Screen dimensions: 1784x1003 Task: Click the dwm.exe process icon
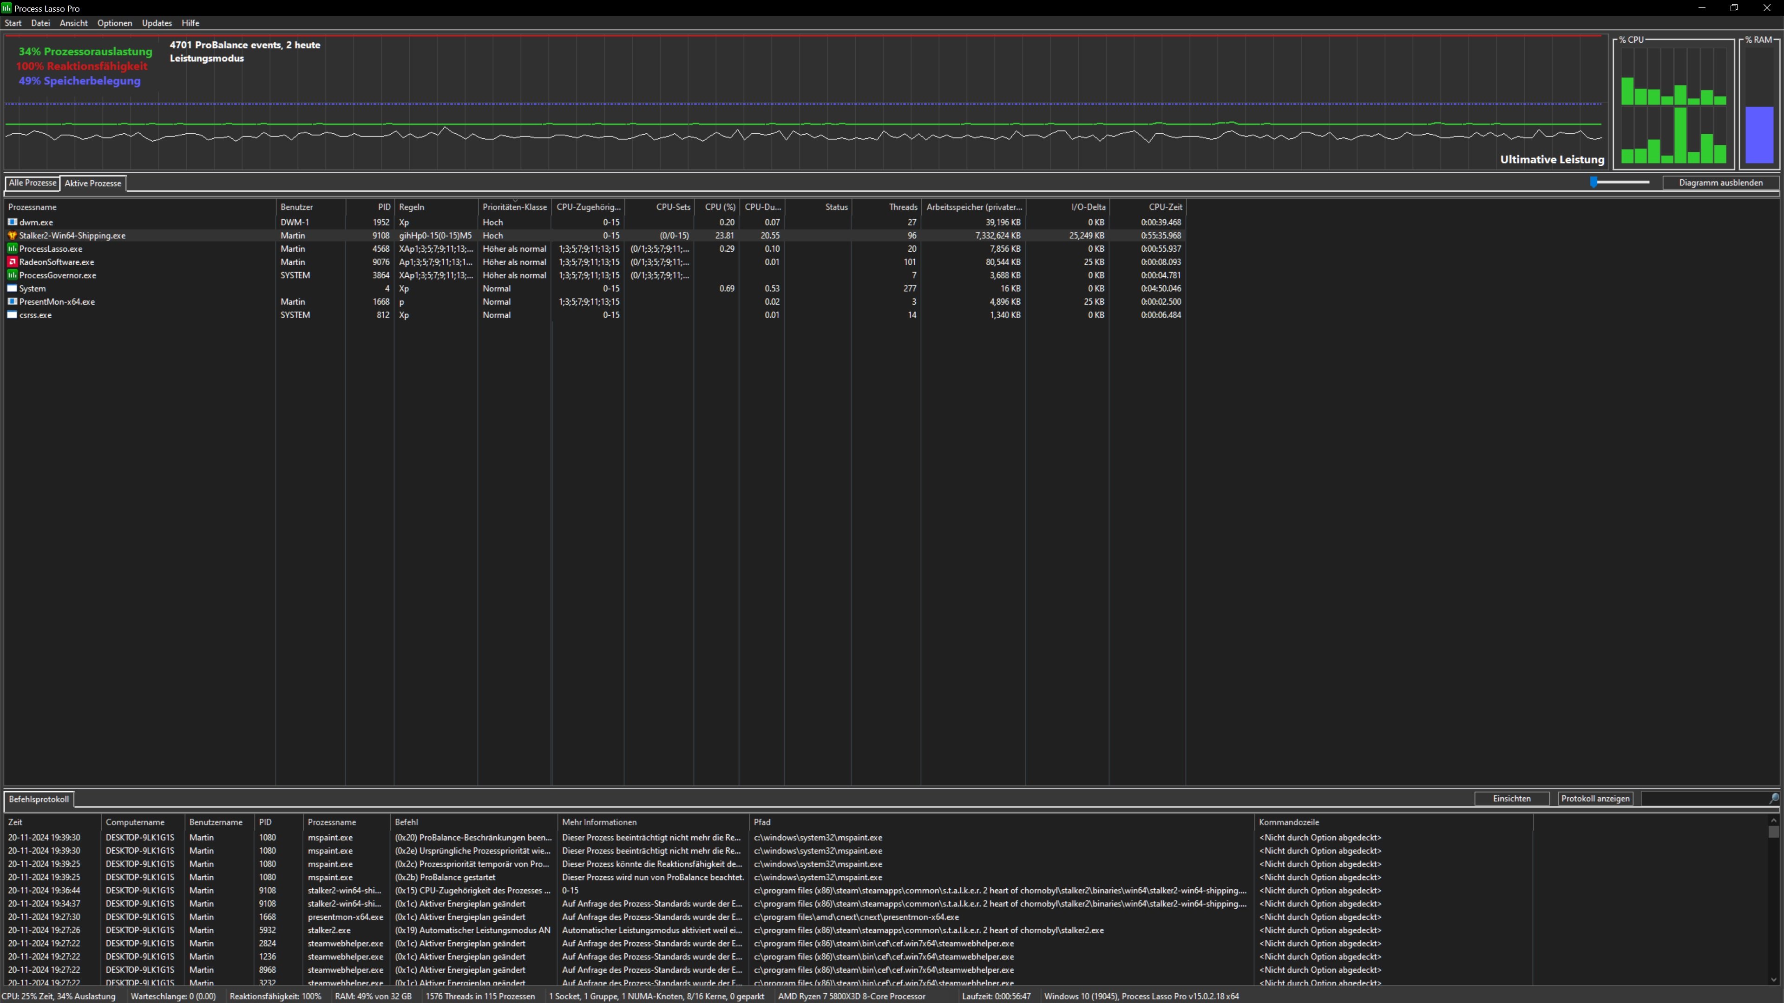pos(13,222)
